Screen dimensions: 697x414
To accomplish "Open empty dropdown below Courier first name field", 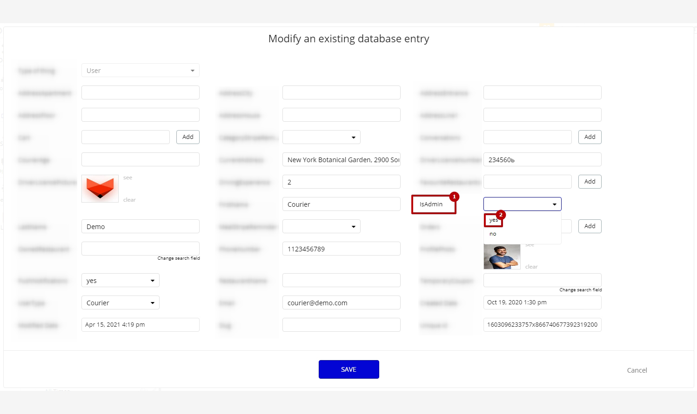I will click(x=321, y=227).
